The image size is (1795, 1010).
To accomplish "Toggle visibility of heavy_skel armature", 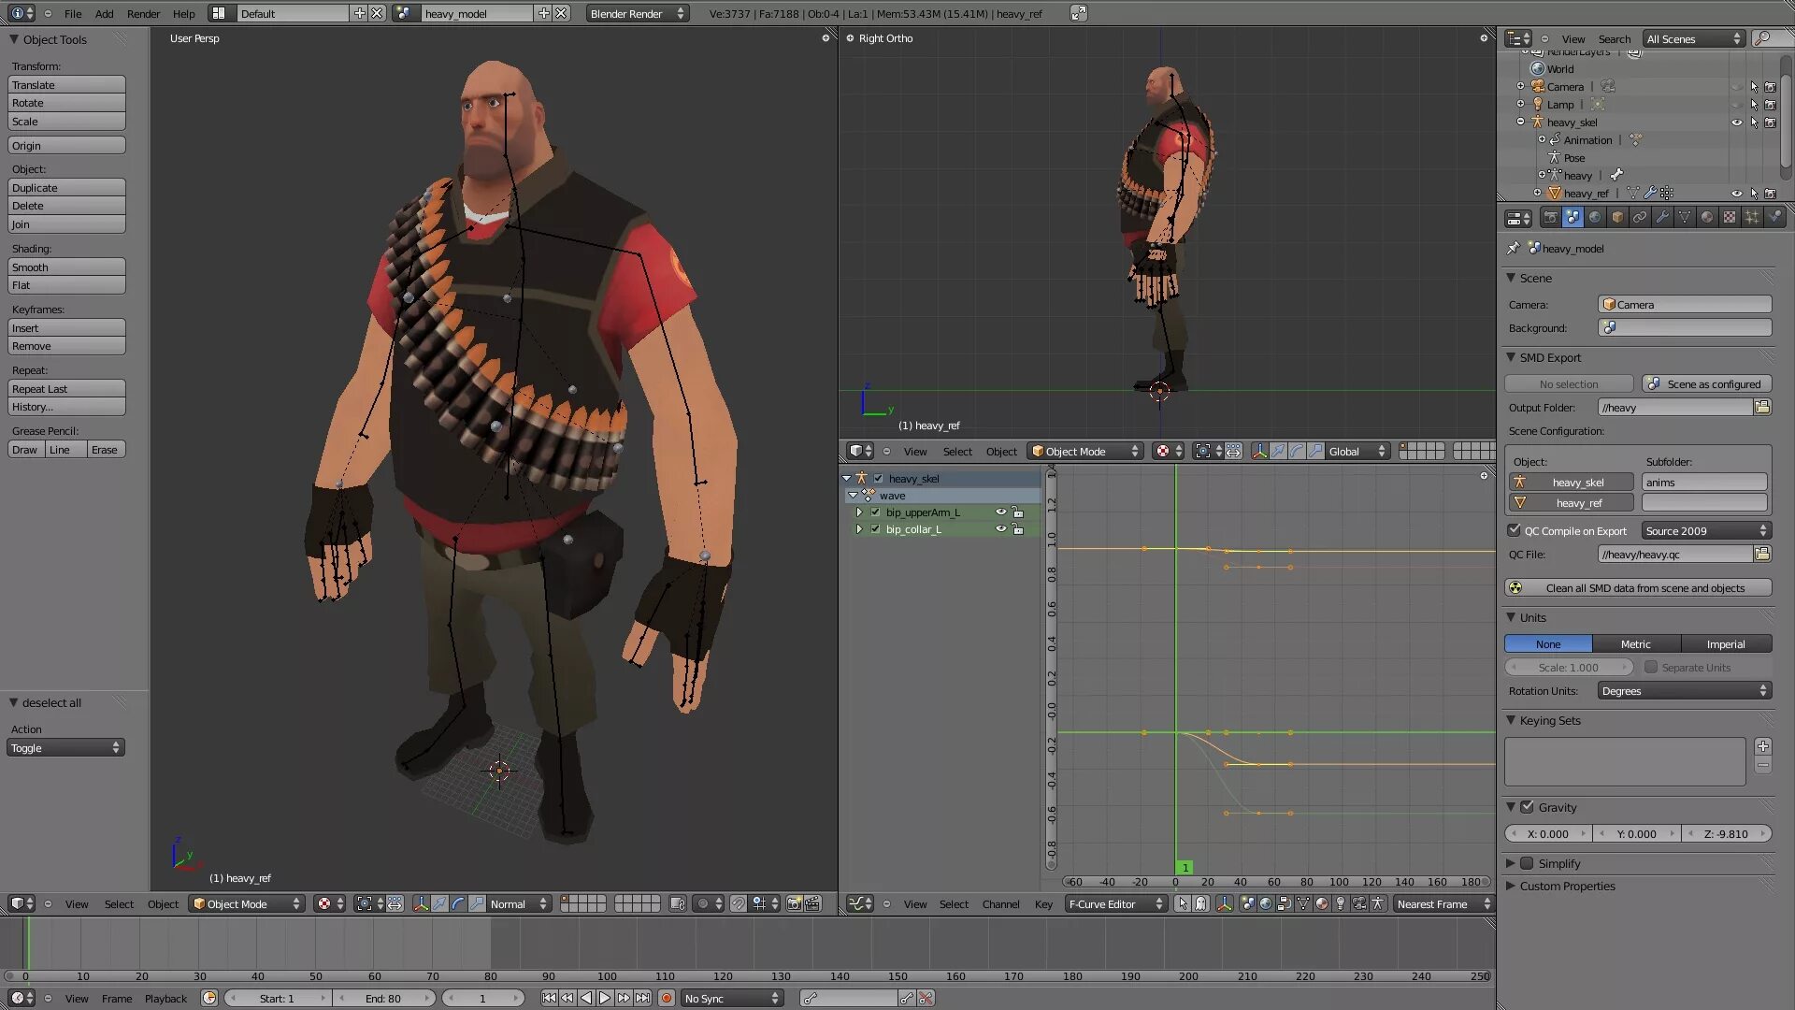I will [1736, 121].
